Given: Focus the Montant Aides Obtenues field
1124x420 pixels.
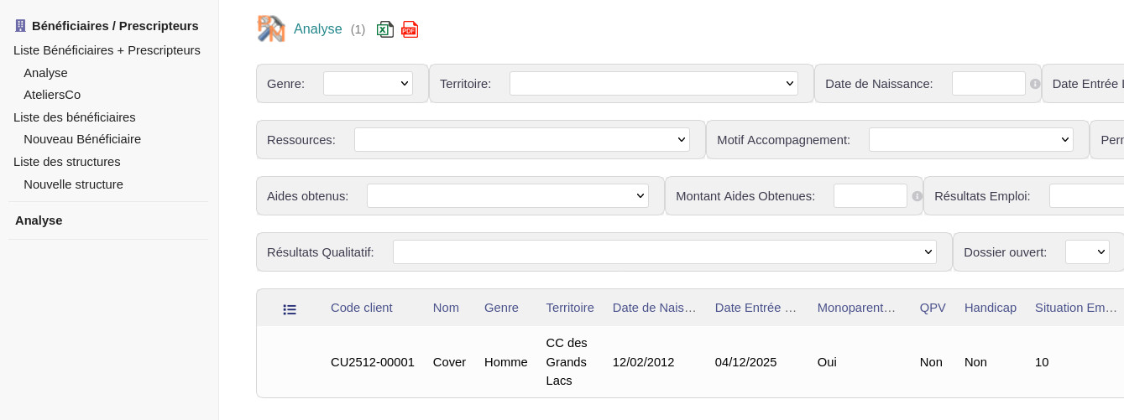Looking at the screenshot, I should tap(870, 196).
